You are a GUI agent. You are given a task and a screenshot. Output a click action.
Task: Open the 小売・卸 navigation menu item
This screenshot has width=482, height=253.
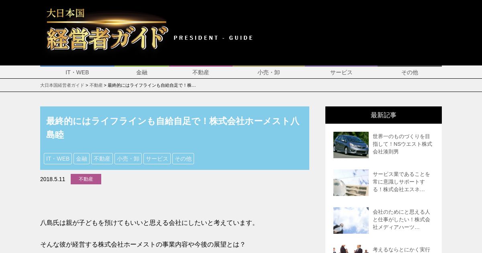(x=269, y=72)
